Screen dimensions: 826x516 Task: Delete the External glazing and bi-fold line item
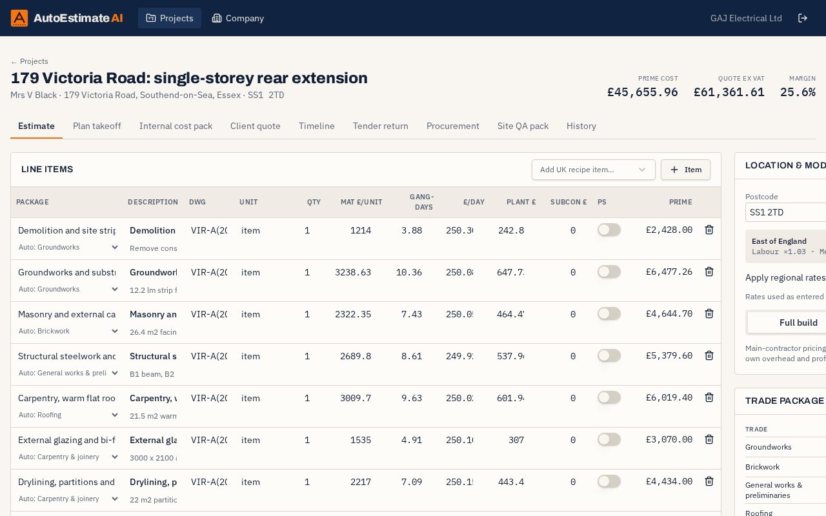(x=709, y=439)
